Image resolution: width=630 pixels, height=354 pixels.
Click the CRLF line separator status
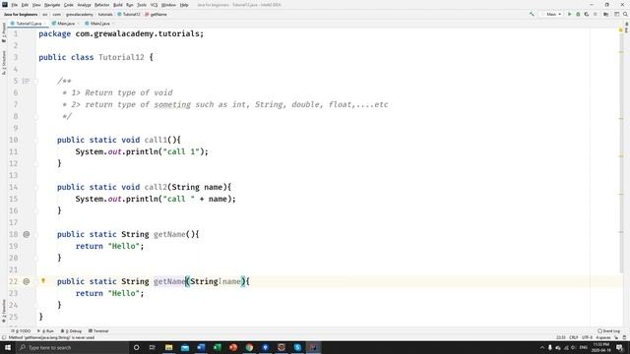point(574,337)
